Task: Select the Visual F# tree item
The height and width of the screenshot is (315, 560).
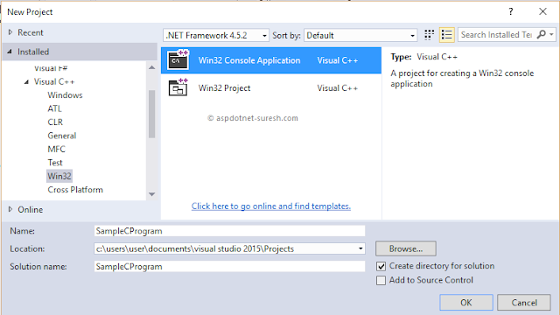Action: click(x=51, y=68)
